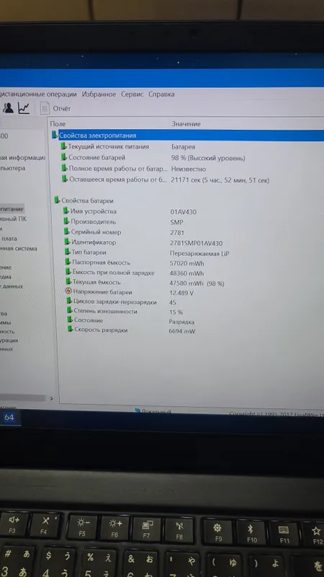Click the voltage icon beside Напряжение батареи
This screenshot has width=324, height=577.
68,291
